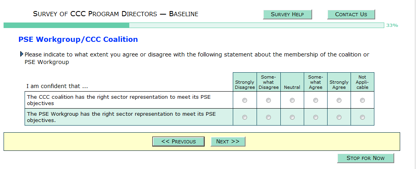
Task: Click the survey progress bar
Action: (194, 25)
